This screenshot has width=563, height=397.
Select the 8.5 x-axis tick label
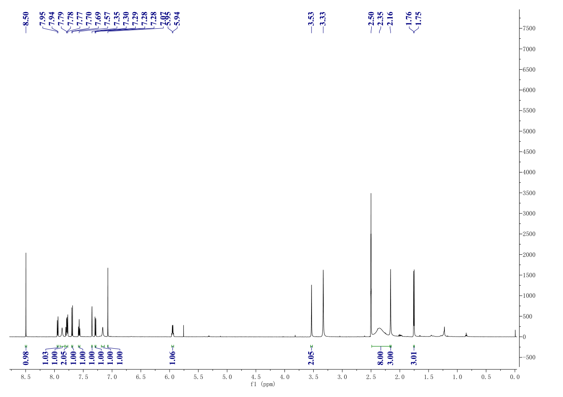click(26, 377)
